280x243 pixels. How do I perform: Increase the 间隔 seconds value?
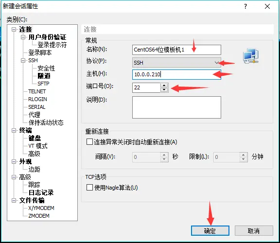[164, 155]
